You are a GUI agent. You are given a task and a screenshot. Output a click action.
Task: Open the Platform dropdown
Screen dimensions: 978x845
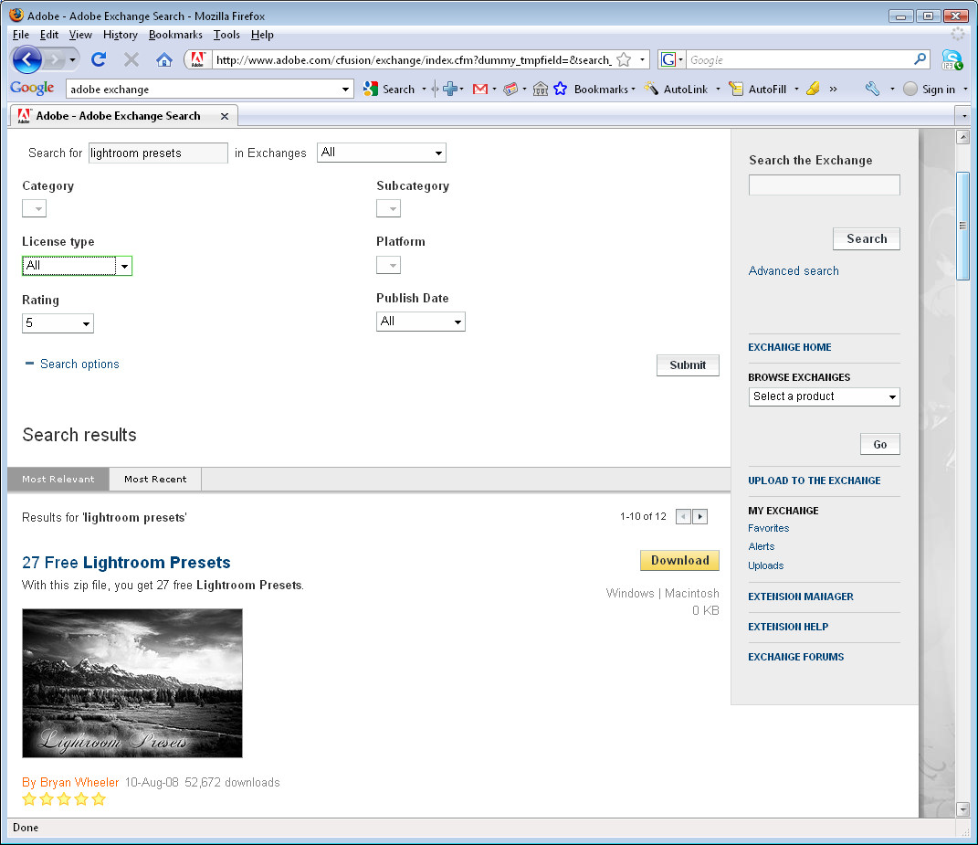[x=389, y=265]
